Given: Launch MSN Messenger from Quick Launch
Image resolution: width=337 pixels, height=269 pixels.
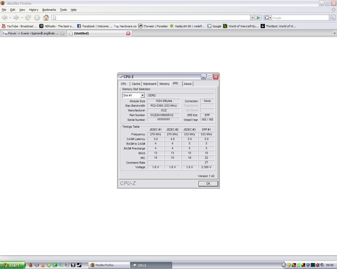Looking at the screenshot, I should pos(61,265).
